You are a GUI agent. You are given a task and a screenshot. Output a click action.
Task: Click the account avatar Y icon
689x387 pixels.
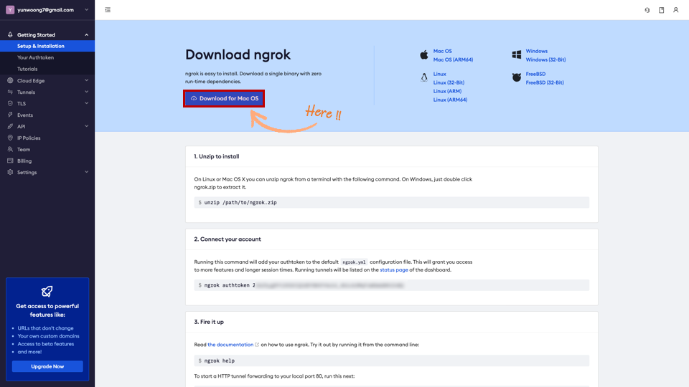tap(10, 9)
